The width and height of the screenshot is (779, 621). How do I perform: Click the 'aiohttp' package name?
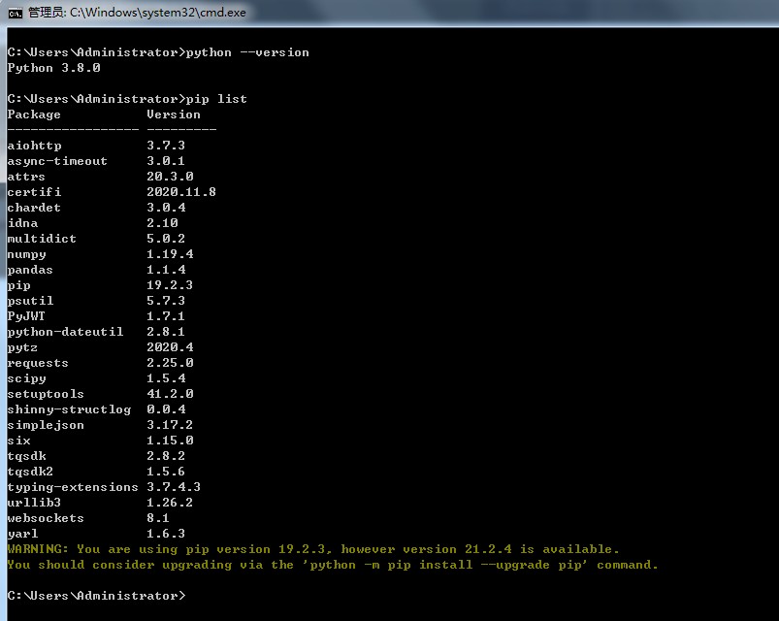(x=34, y=146)
